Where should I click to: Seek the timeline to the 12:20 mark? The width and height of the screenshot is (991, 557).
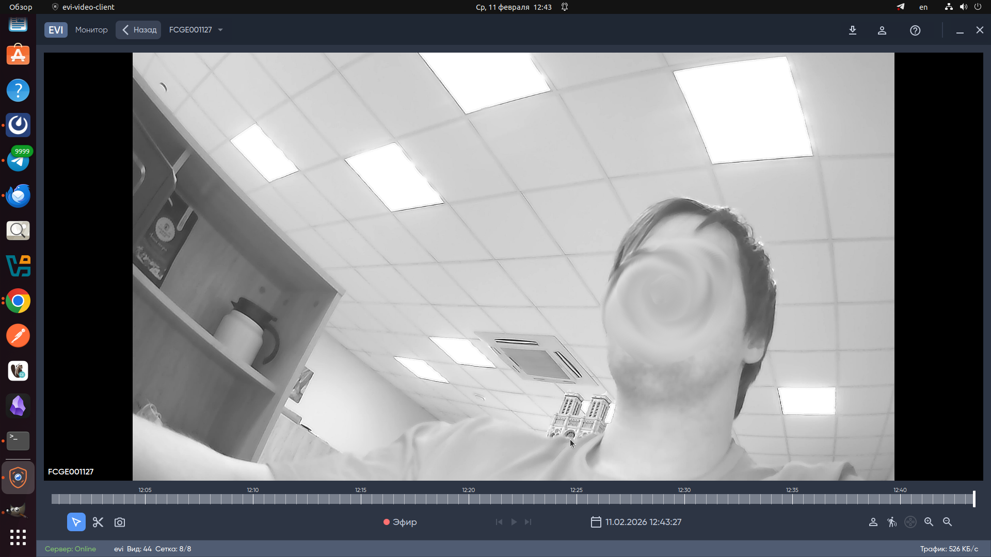pos(469,499)
